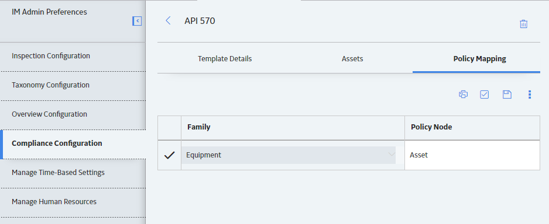Click the Asset policy node cell
Screen dimensions: 549x224
[472, 155]
